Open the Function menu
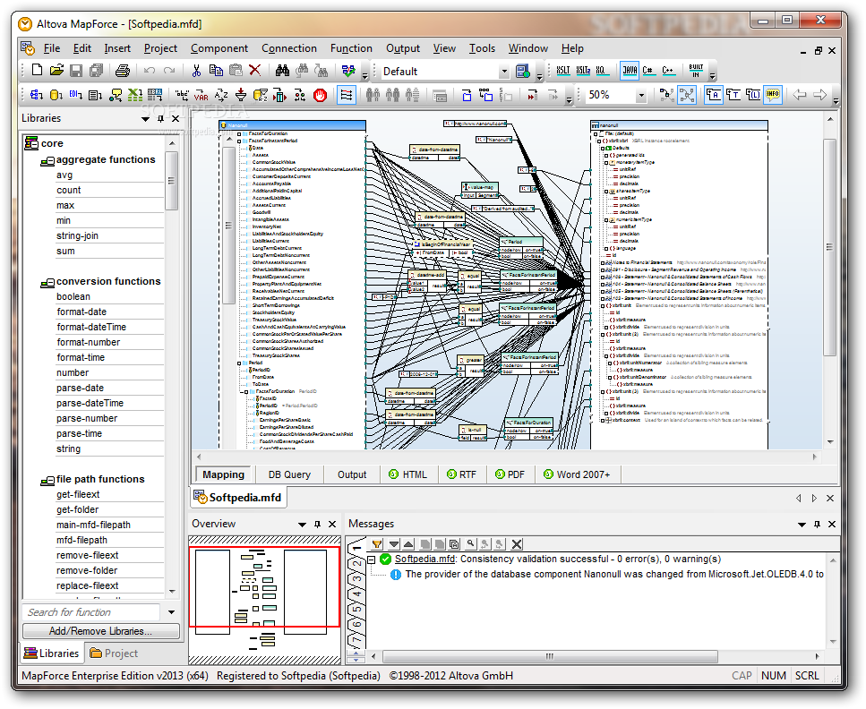Viewport: 866px width, 709px height. click(x=351, y=48)
